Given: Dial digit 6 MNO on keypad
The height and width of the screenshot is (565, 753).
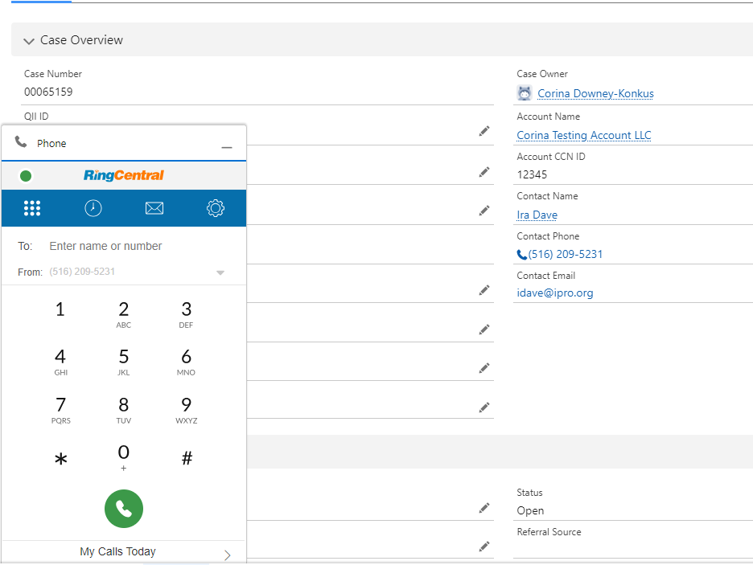Looking at the screenshot, I should (x=187, y=362).
